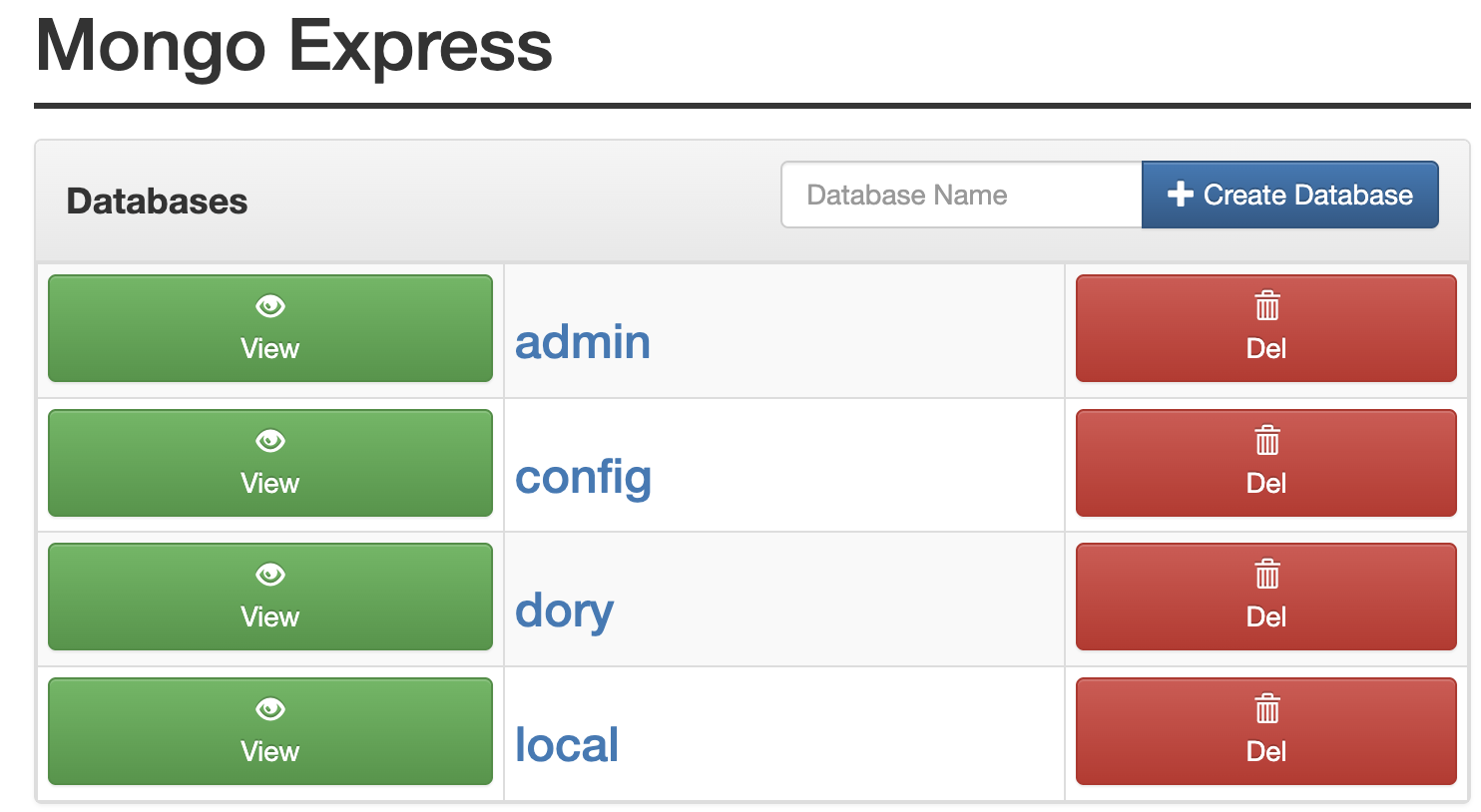Delete the dory database
The height and width of the screenshot is (812, 1481).
pos(1265,597)
